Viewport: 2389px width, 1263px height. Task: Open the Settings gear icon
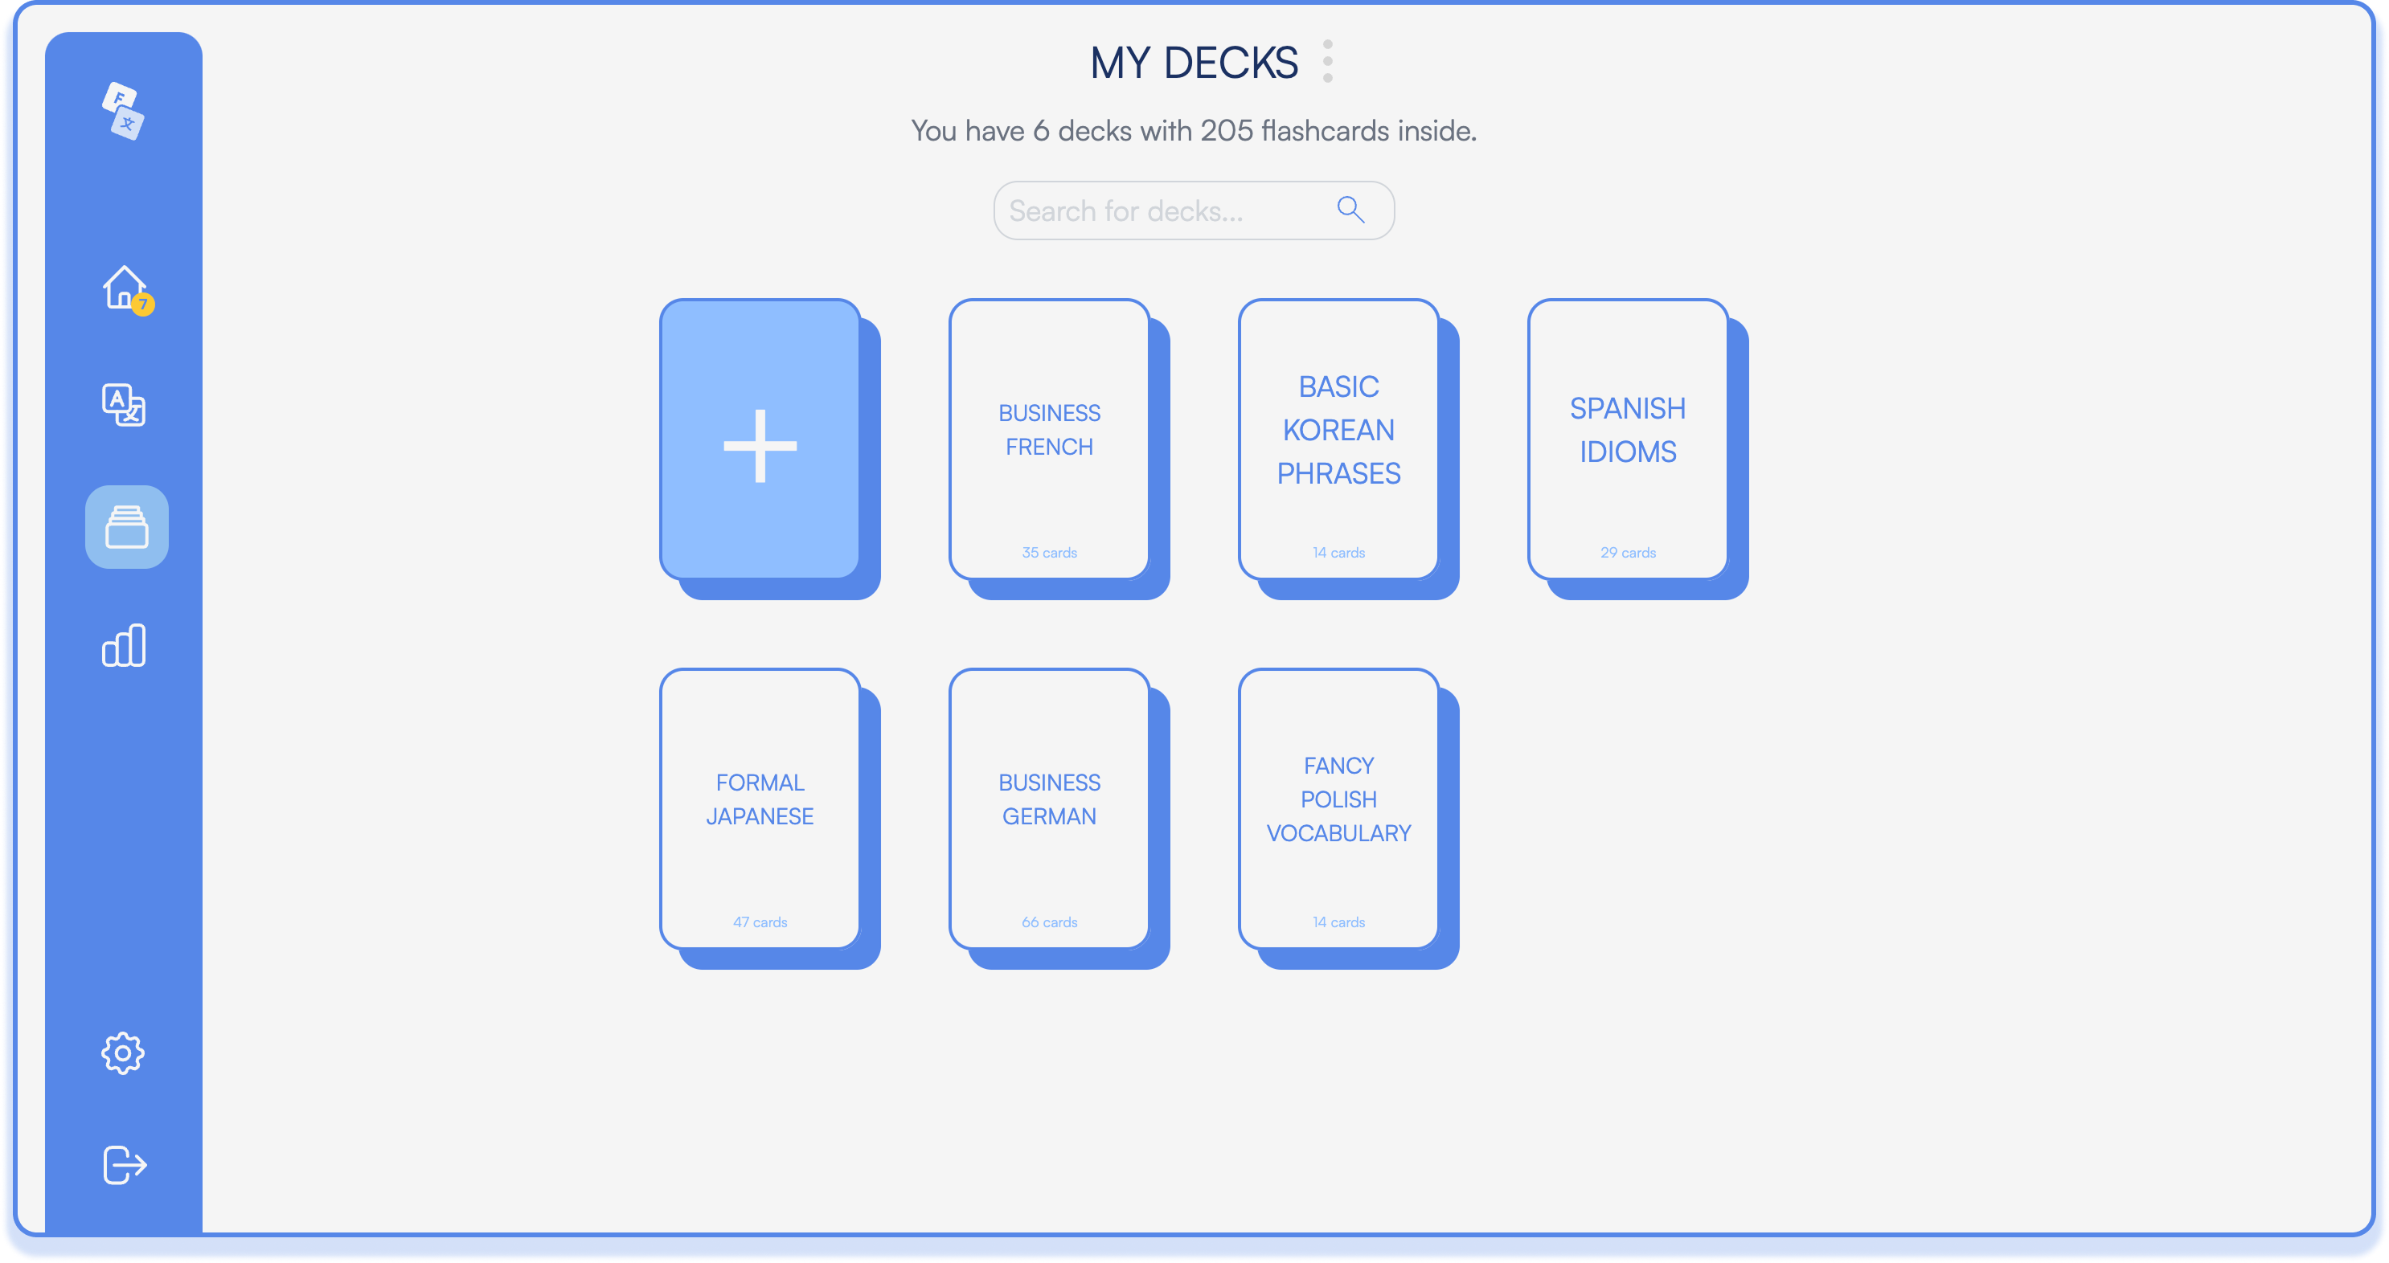pos(125,1055)
